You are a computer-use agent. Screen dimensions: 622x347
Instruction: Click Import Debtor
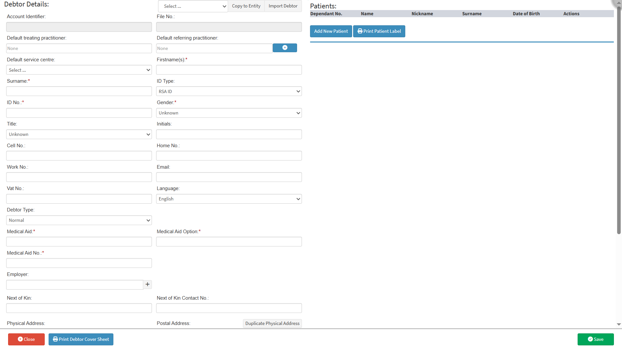[282, 6]
